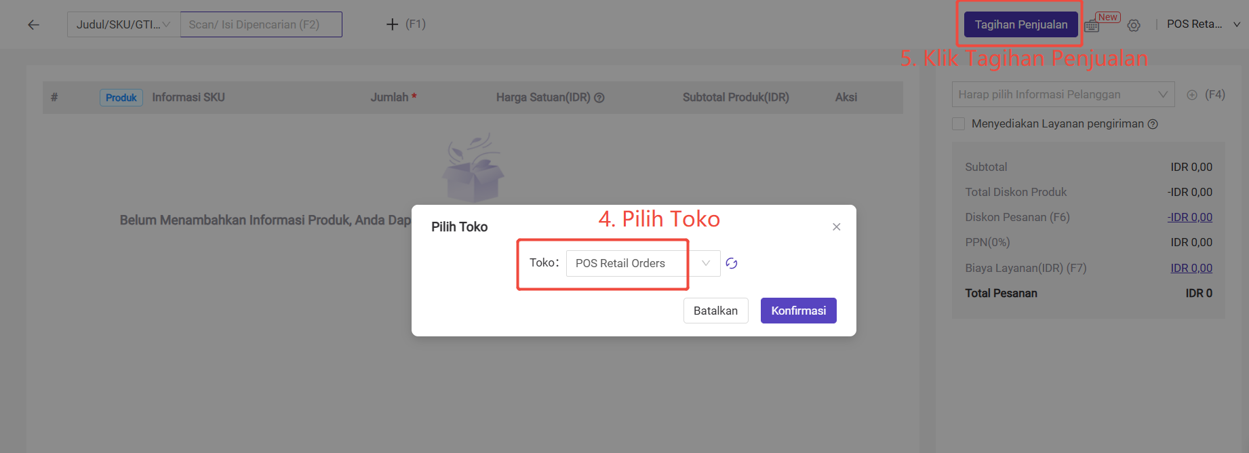Click the Batalkan button
The image size is (1249, 453).
716,311
